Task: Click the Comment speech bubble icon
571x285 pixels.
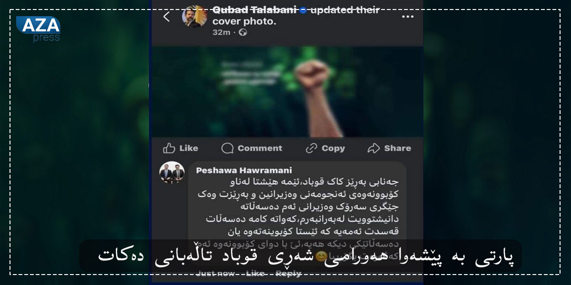Action: [227, 148]
